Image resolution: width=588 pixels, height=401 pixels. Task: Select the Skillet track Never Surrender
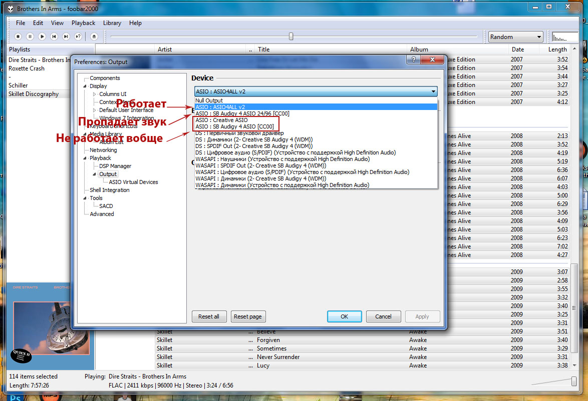click(362, 357)
